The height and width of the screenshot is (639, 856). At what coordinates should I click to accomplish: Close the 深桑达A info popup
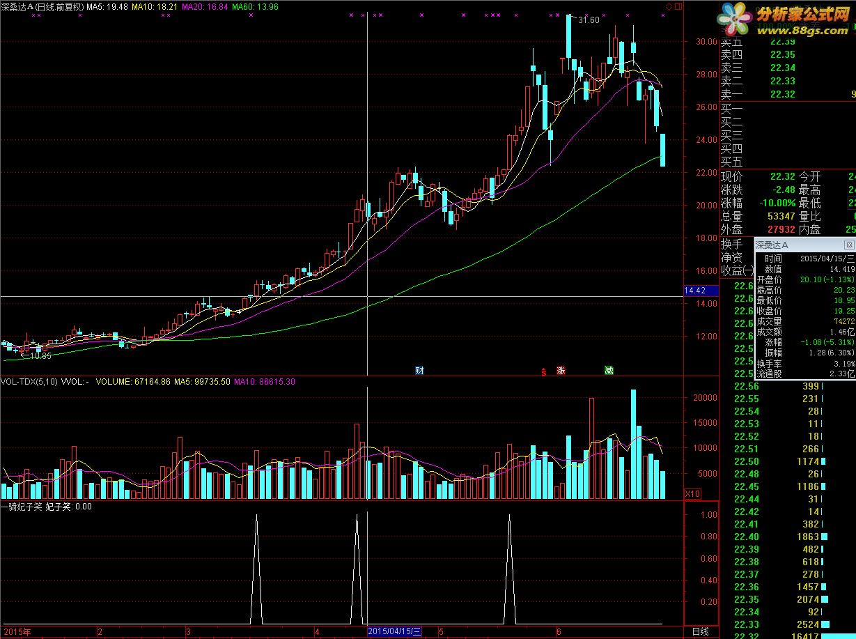pyautogui.click(x=848, y=245)
